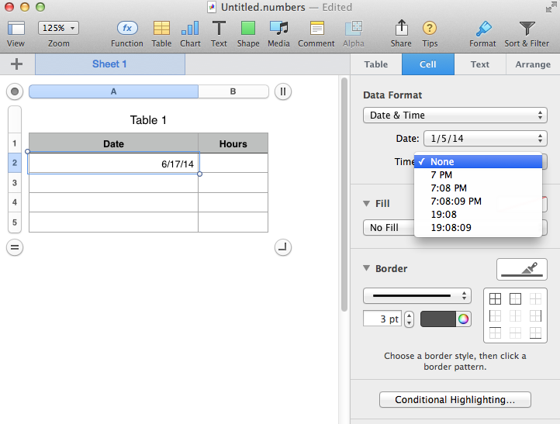This screenshot has width=560, height=424.
Task: Select None time format
Action: (x=479, y=162)
